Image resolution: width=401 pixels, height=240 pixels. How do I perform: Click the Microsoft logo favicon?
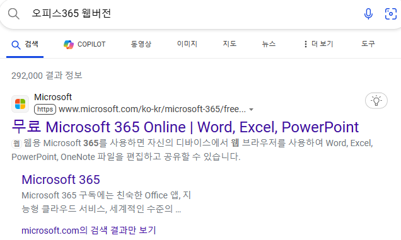click(20, 104)
